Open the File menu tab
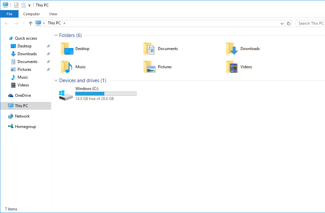Viewport: 325px width, 213px height. pyautogui.click(x=9, y=14)
